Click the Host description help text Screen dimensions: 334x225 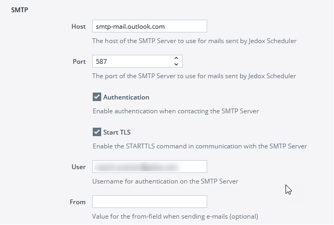tap(194, 41)
